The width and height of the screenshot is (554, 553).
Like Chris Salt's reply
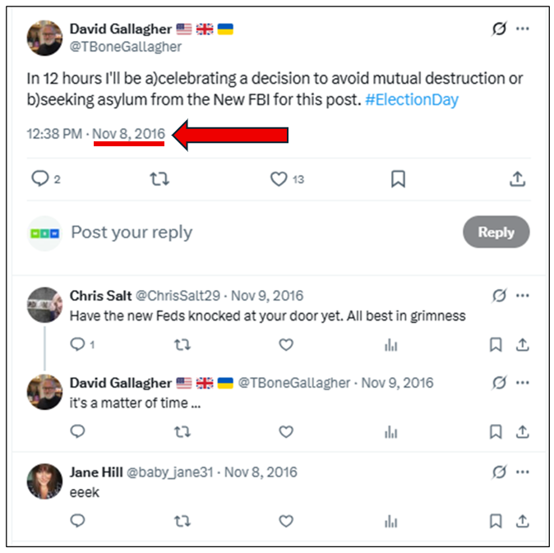click(286, 345)
